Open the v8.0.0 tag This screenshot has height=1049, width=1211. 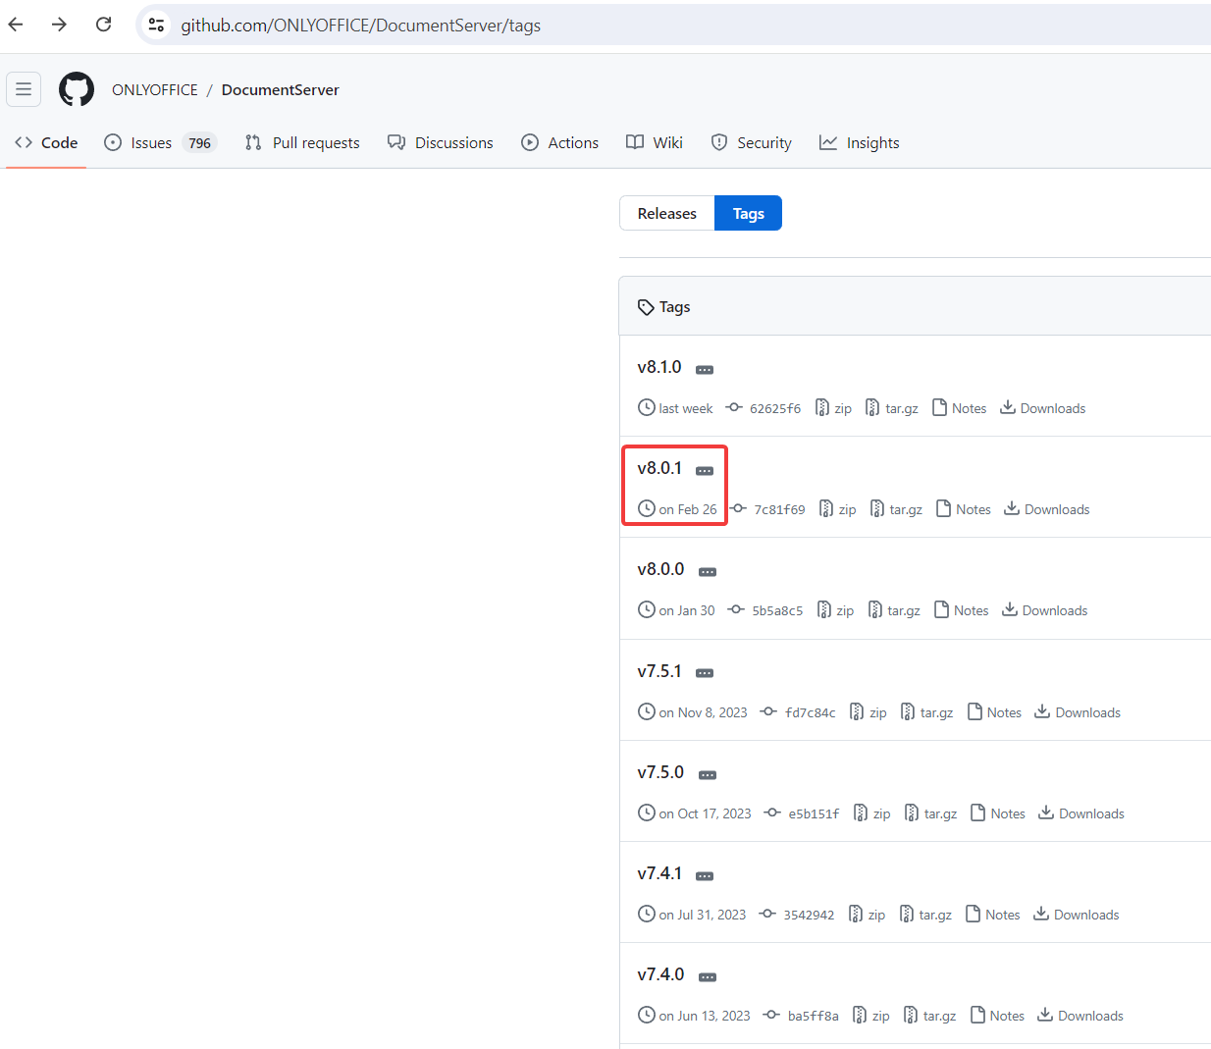[x=660, y=569]
